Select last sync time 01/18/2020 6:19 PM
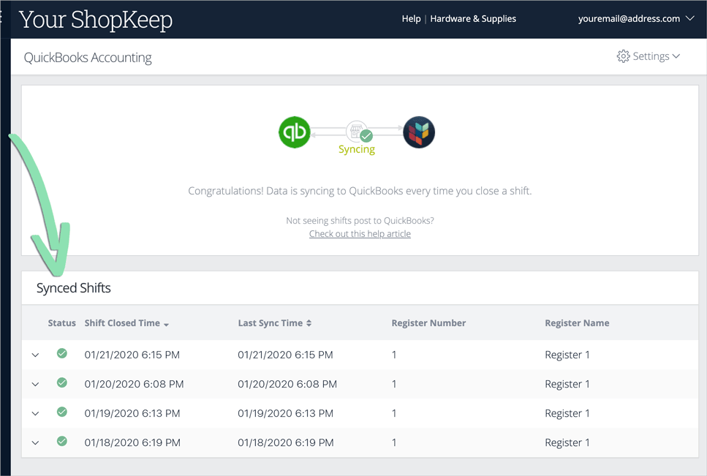This screenshot has height=476, width=707. pyautogui.click(x=285, y=443)
